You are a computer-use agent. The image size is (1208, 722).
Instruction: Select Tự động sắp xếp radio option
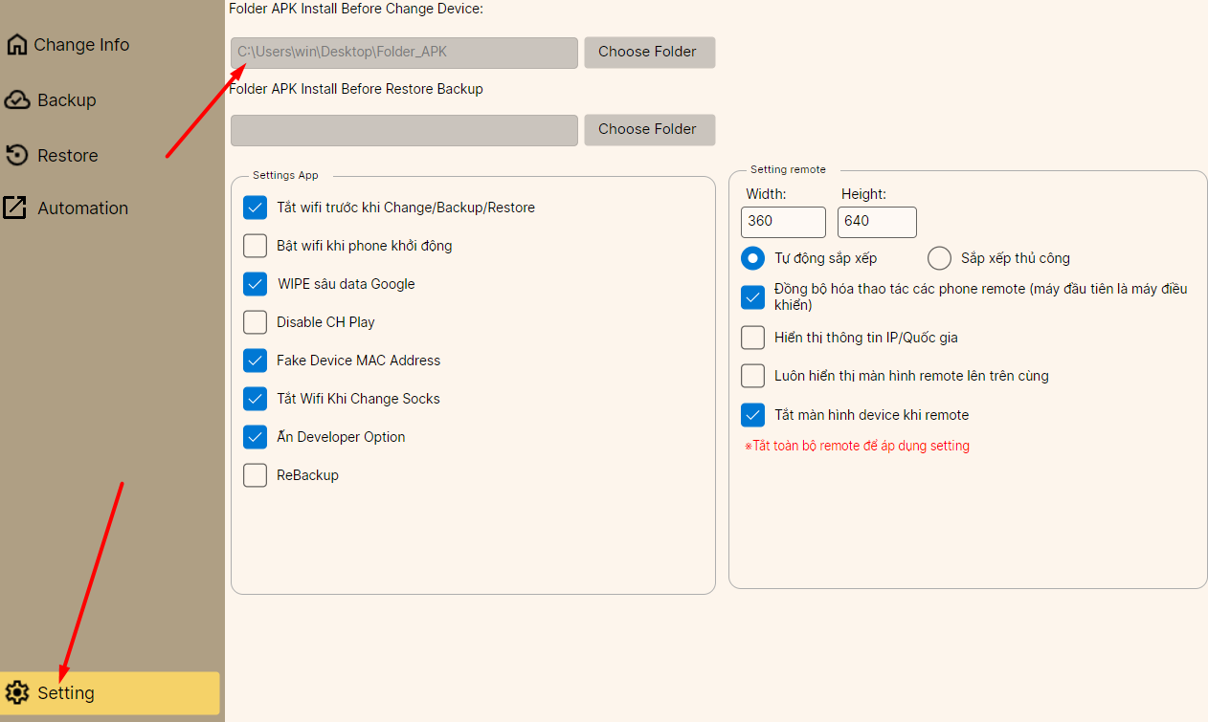(x=752, y=258)
